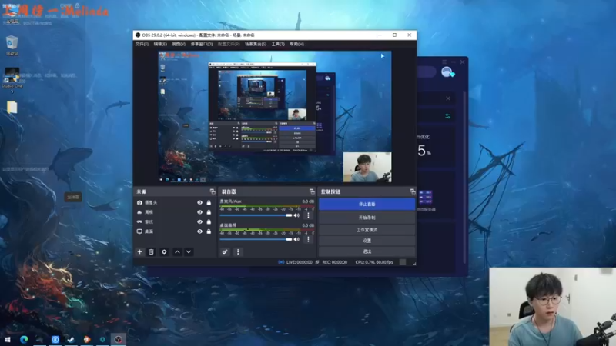The width and height of the screenshot is (616, 346).
Task: Click the scrollbar in the background window
Action: tap(464, 177)
